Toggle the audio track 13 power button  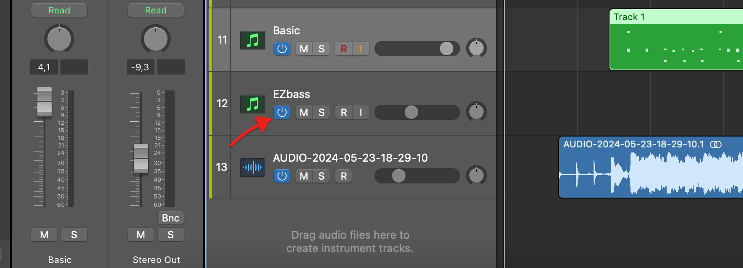click(x=282, y=176)
